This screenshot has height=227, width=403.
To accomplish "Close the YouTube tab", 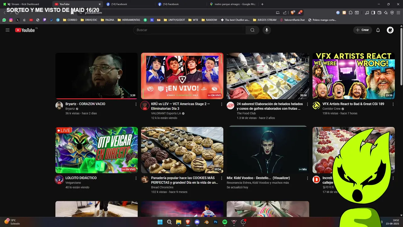I will click(99, 4).
